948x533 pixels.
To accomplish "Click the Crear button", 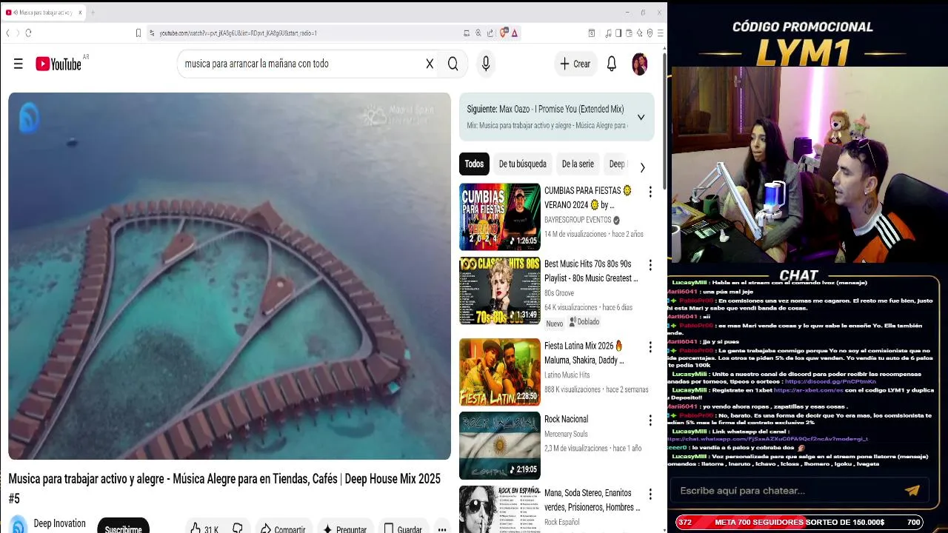I will pyautogui.click(x=575, y=64).
